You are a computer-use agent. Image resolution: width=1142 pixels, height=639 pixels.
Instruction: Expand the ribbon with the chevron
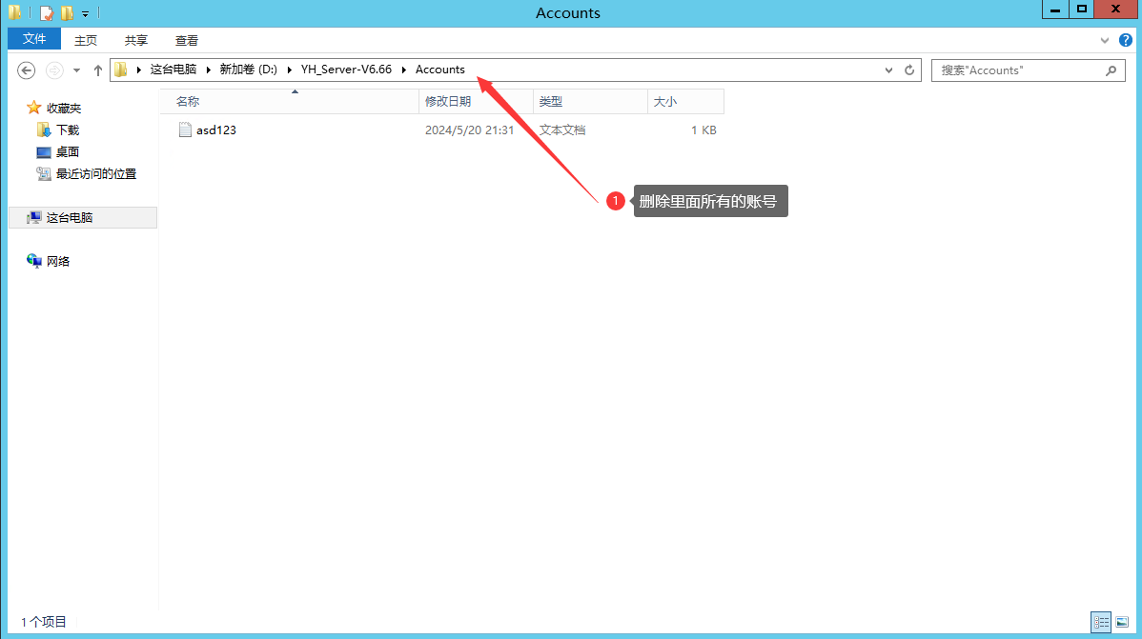pos(1104,40)
